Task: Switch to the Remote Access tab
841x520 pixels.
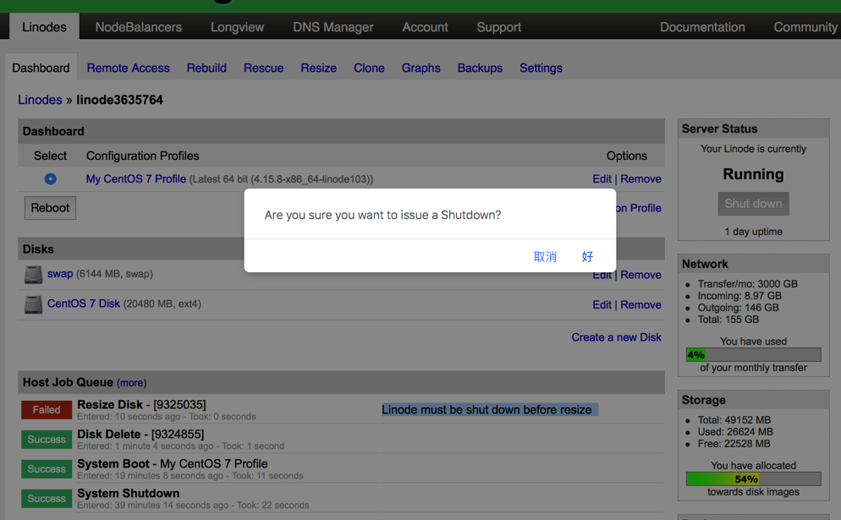Action: (129, 68)
